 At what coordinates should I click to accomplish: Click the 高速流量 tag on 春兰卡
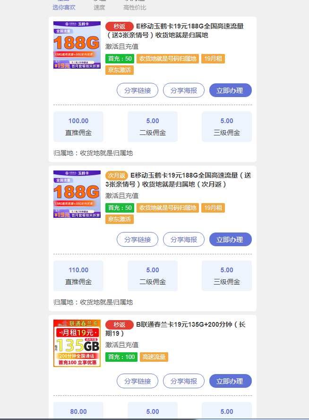point(154,357)
